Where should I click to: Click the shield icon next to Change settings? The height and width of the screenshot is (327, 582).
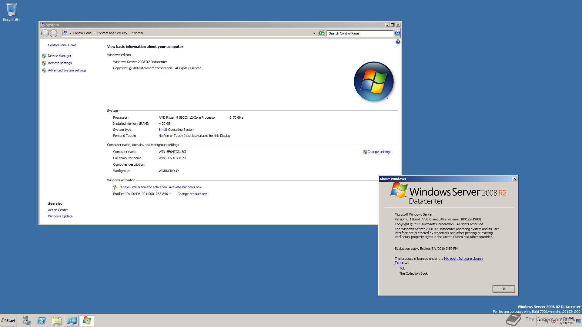(x=365, y=152)
